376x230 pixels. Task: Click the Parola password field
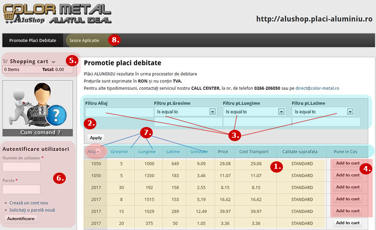(22, 189)
